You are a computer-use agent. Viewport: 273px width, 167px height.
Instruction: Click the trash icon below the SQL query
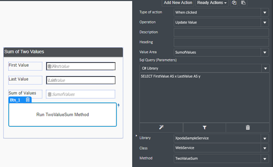[248, 128]
